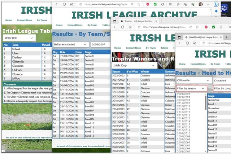Viewport: 231px width, 154px height.
Task: Favorite the Trophies page with the star
Action: 197,27
